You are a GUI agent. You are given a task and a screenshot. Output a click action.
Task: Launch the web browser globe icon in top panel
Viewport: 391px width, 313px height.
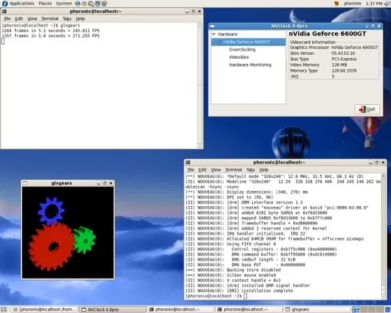[x=78, y=3]
